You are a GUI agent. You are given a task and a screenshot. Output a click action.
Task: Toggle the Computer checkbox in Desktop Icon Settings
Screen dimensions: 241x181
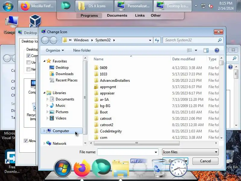click(28, 56)
